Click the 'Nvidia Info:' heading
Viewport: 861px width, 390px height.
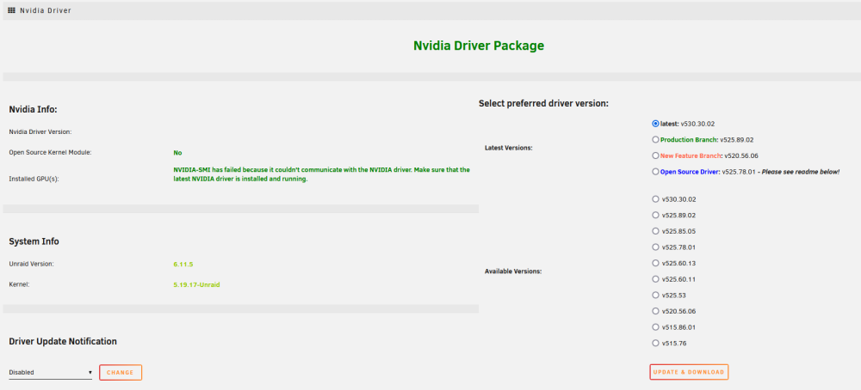click(33, 110)
